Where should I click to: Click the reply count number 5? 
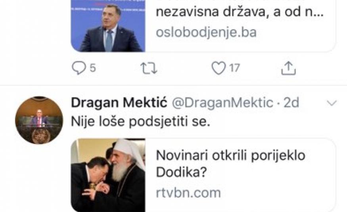(x=92, y=69)
